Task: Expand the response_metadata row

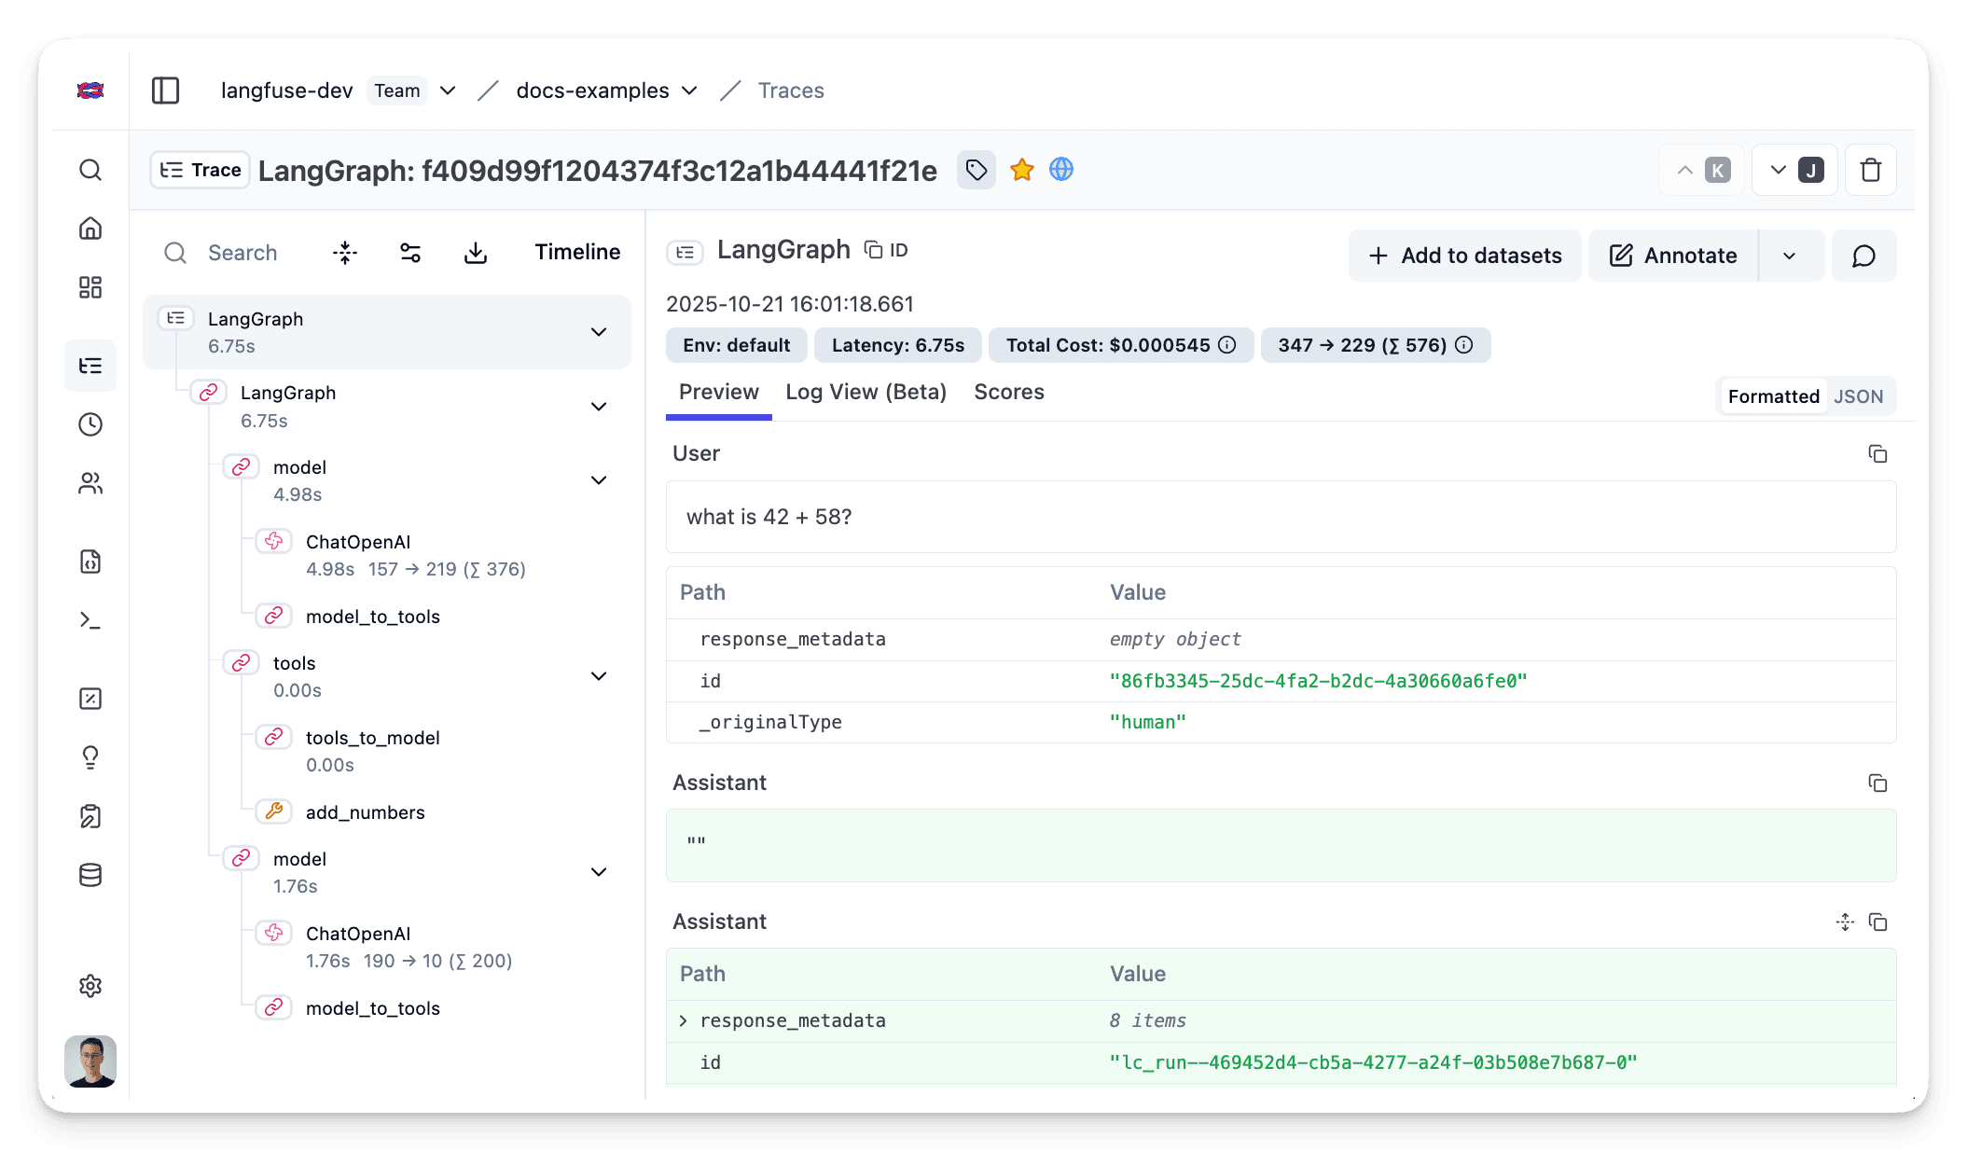Action: [x=684, y=1020]
